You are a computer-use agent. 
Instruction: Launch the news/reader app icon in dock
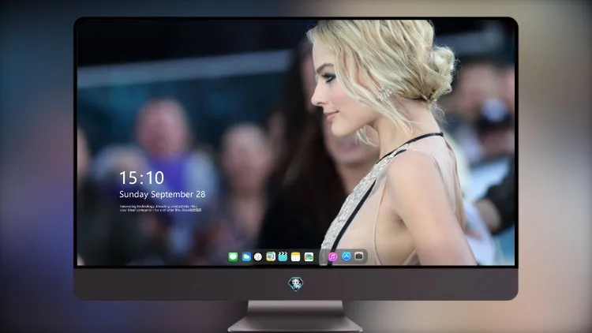271,256
